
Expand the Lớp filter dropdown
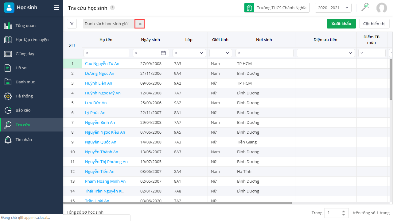pos(189,53)
